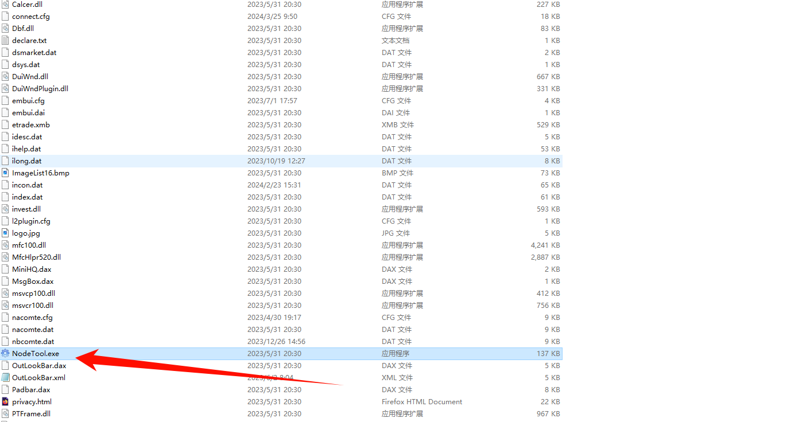Click the embui.cfg file icon
This screenshot has width=791, height=422.
[5, 101]
